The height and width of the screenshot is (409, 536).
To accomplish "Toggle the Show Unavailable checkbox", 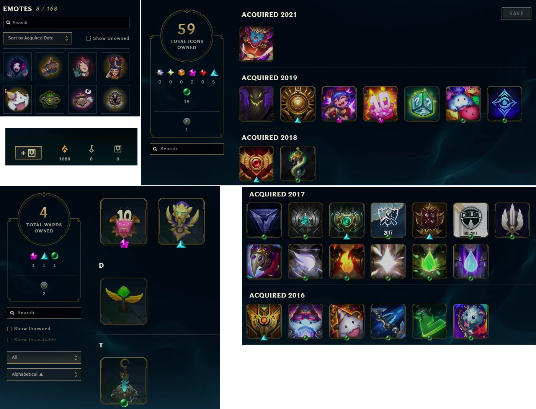I will coord(10,340).
